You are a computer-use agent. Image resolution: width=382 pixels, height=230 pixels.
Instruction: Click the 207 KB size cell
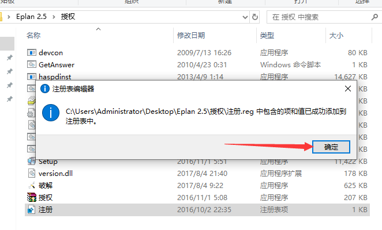355,198
